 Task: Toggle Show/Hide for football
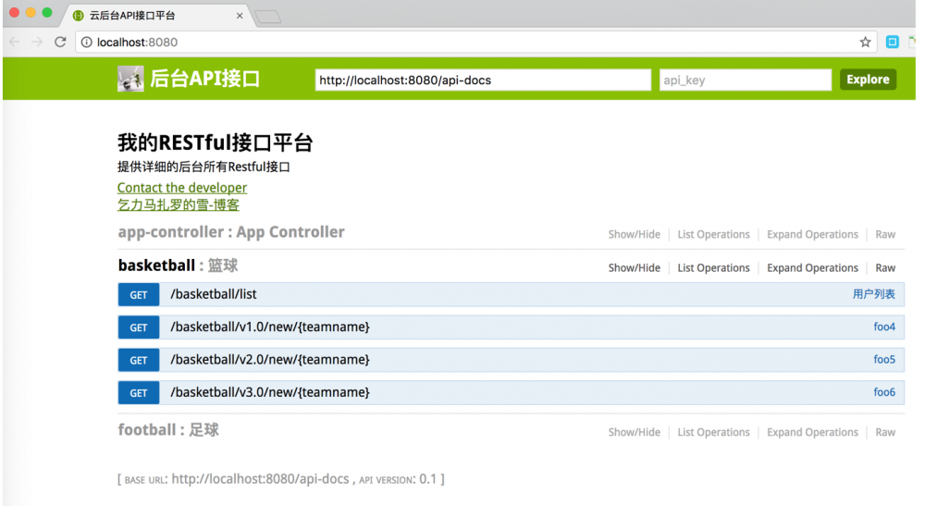point(635,432)
